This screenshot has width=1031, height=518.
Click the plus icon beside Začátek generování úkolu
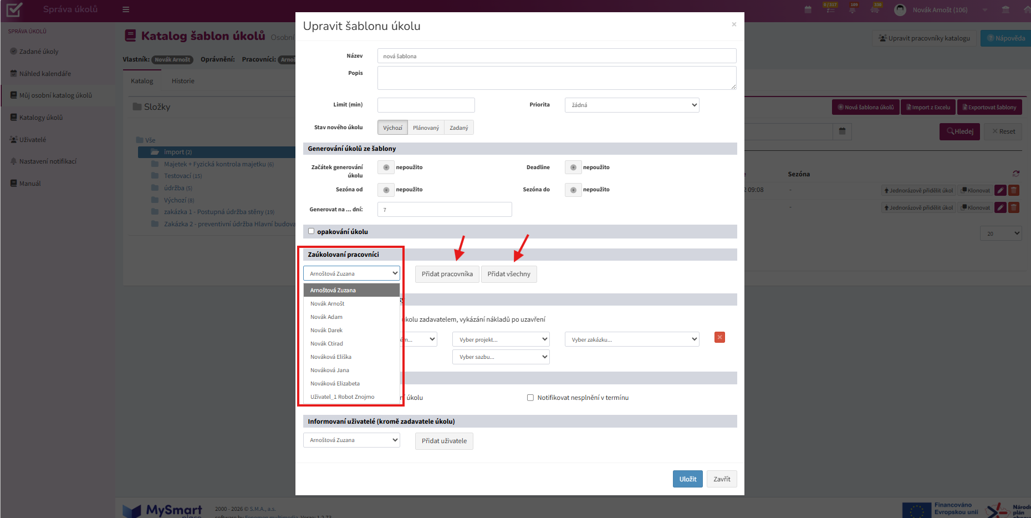click(386, 167)
